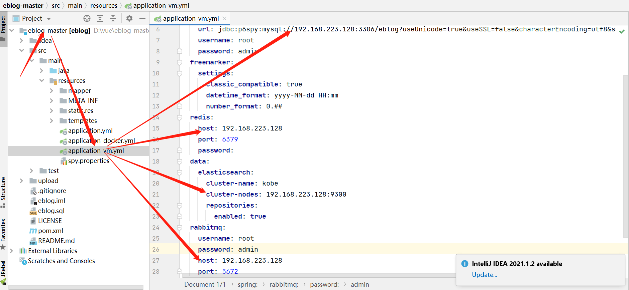Click the info icon in update notification
This screenshot has width=629, height=290.
tap(465, 264)
